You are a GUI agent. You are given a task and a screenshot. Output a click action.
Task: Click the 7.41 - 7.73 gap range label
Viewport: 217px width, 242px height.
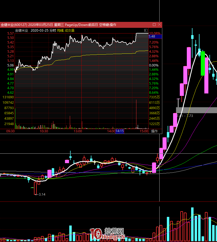coord(185,116)
